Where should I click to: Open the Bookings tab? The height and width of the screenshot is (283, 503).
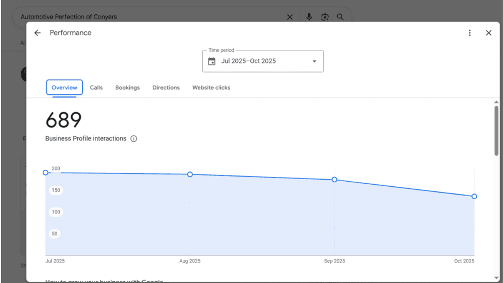click(x=127, y=88)
